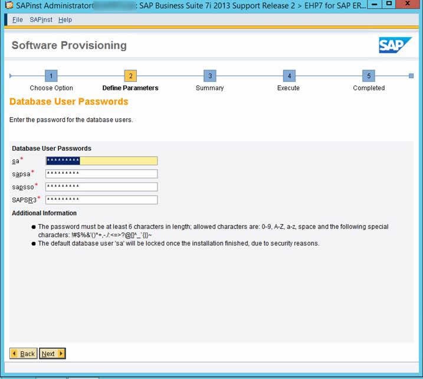Click the 'Summary' step label
423x379 pixels.
210,88
